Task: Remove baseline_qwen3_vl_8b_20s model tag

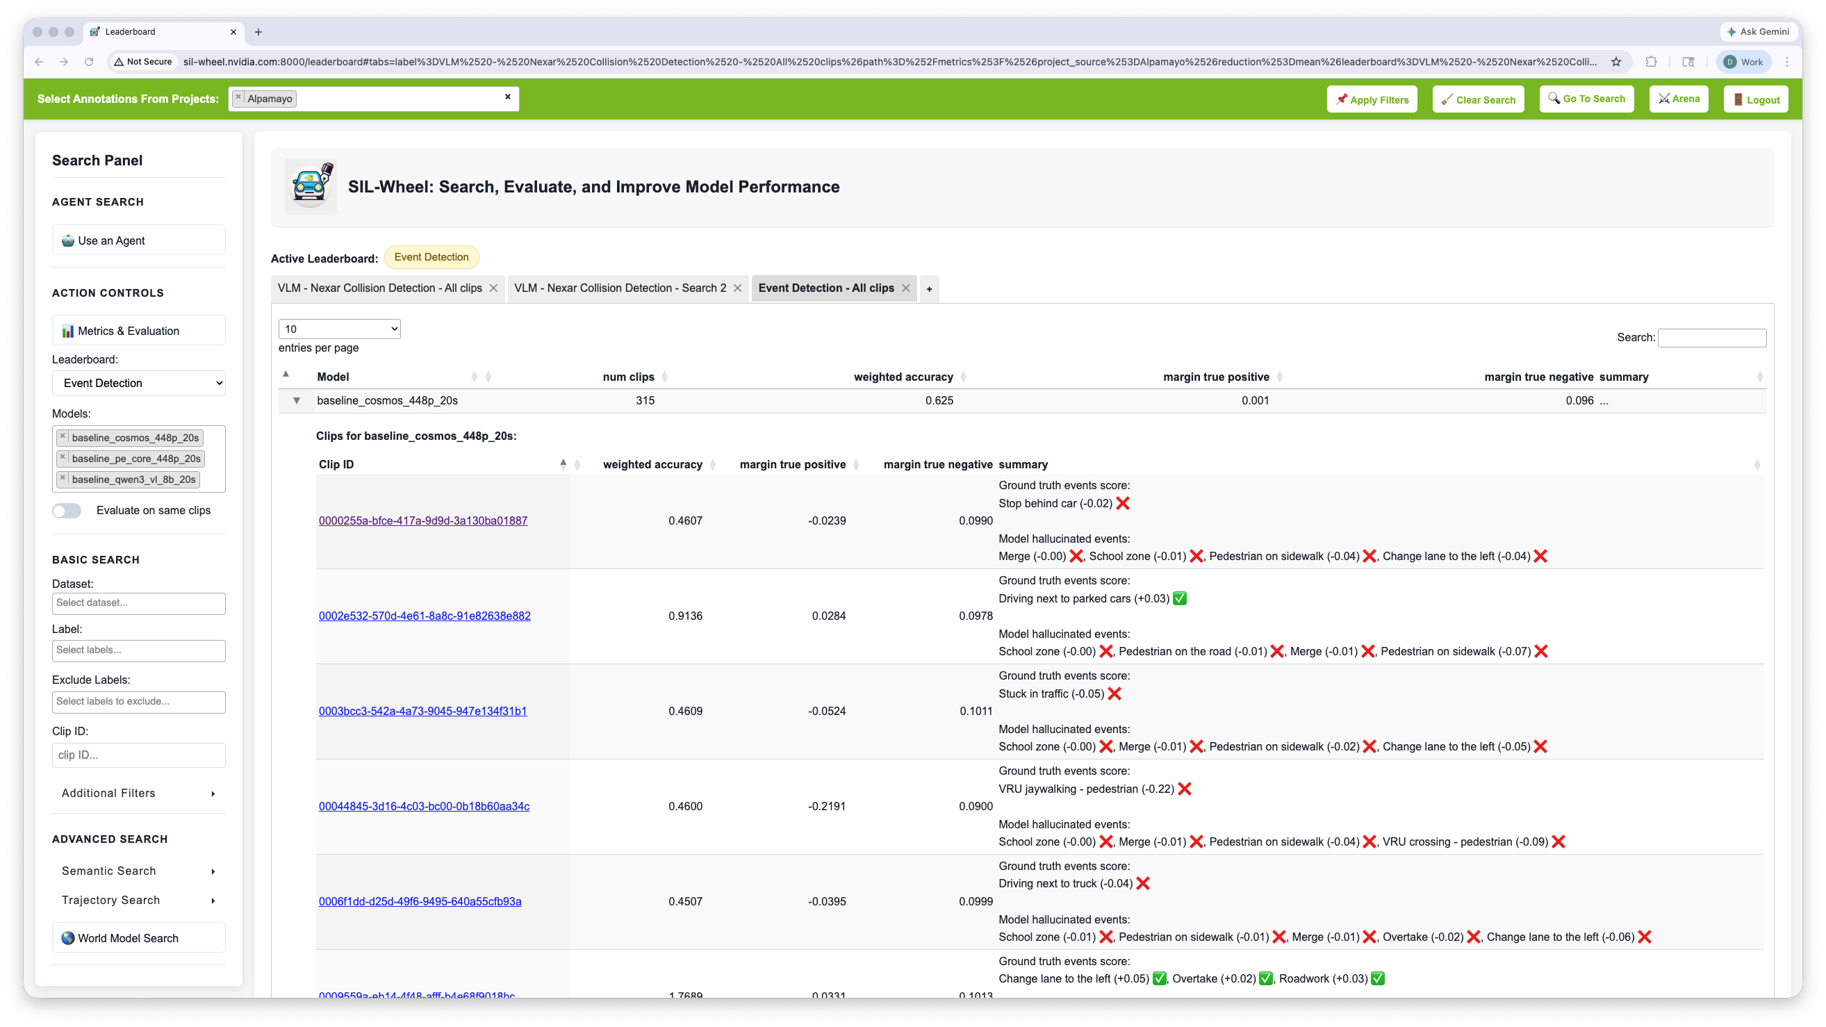Action: pyautogui.click(x=63, y=479)
